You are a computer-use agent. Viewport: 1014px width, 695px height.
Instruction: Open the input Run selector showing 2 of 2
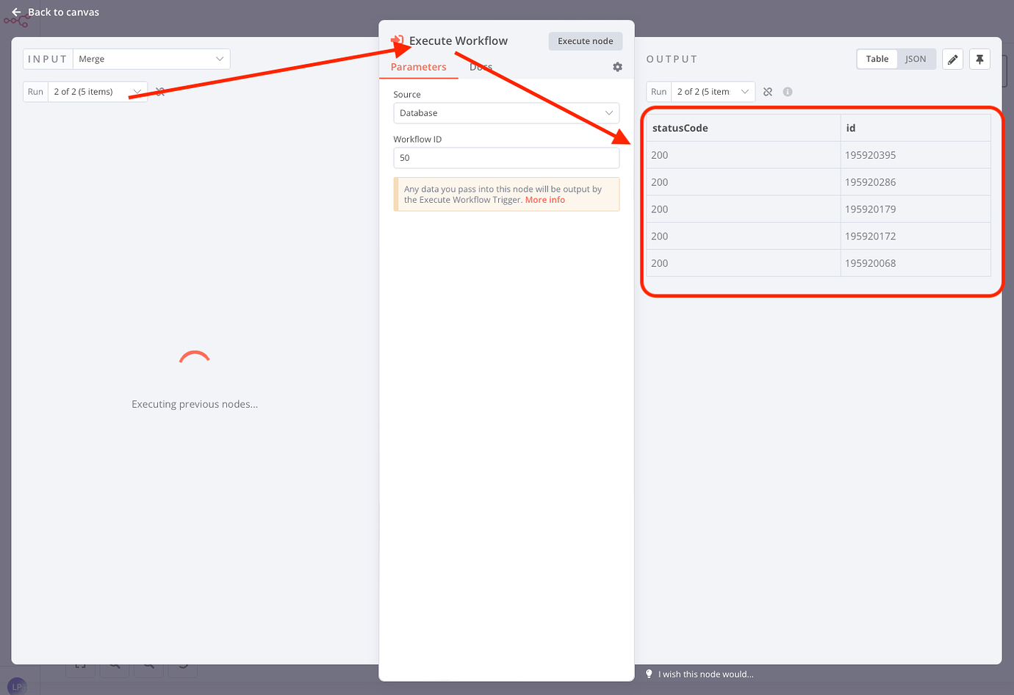click(x=98, y=91)
